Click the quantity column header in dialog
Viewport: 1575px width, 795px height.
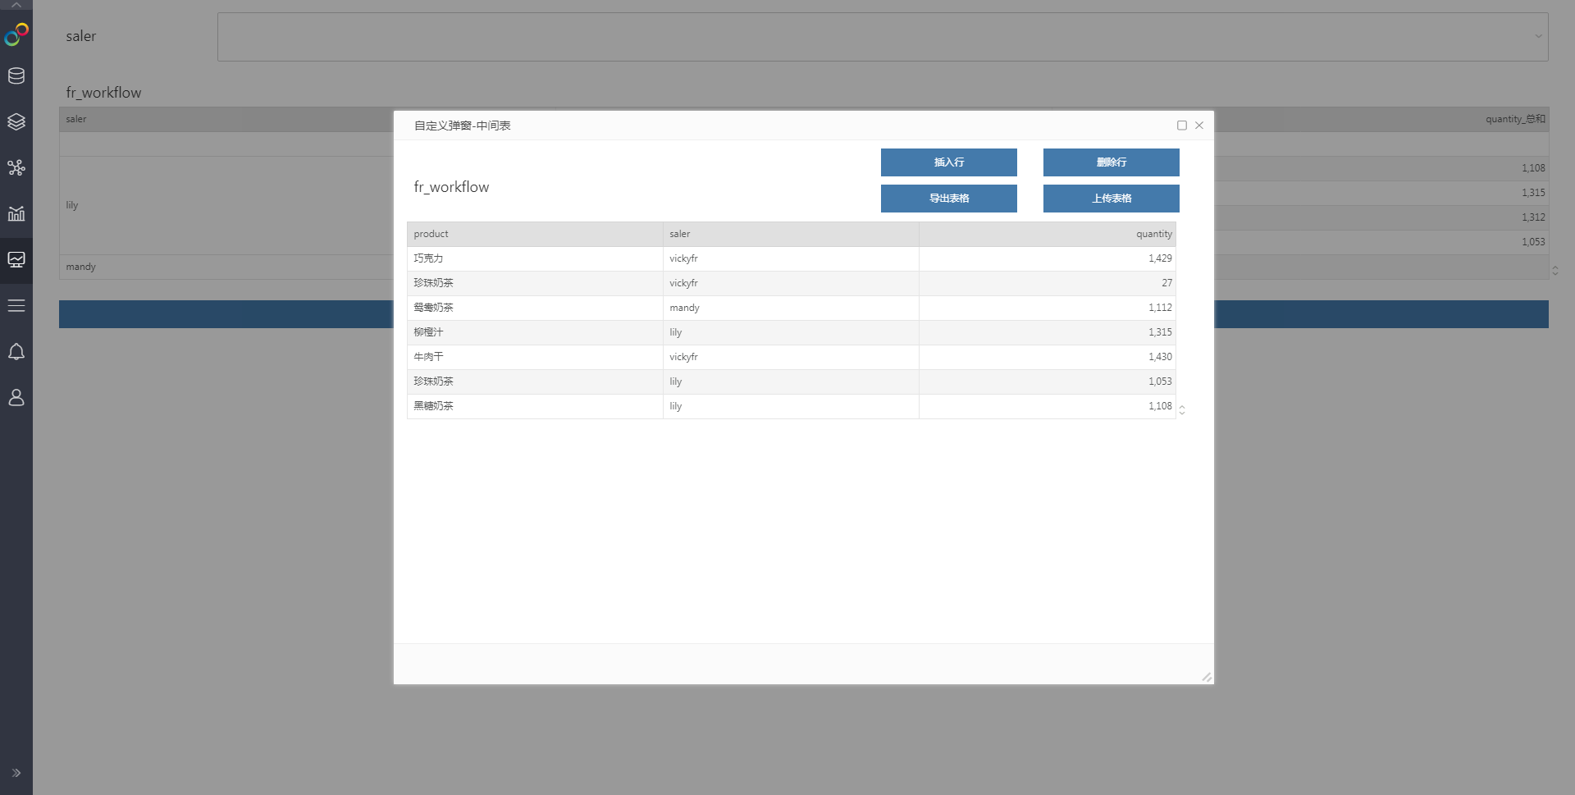[1048, 234]
